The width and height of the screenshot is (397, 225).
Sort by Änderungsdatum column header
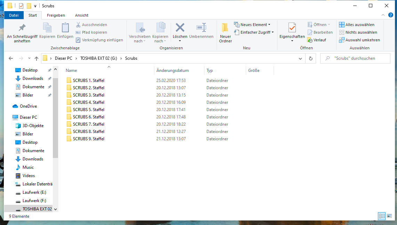tap(179, 70)
